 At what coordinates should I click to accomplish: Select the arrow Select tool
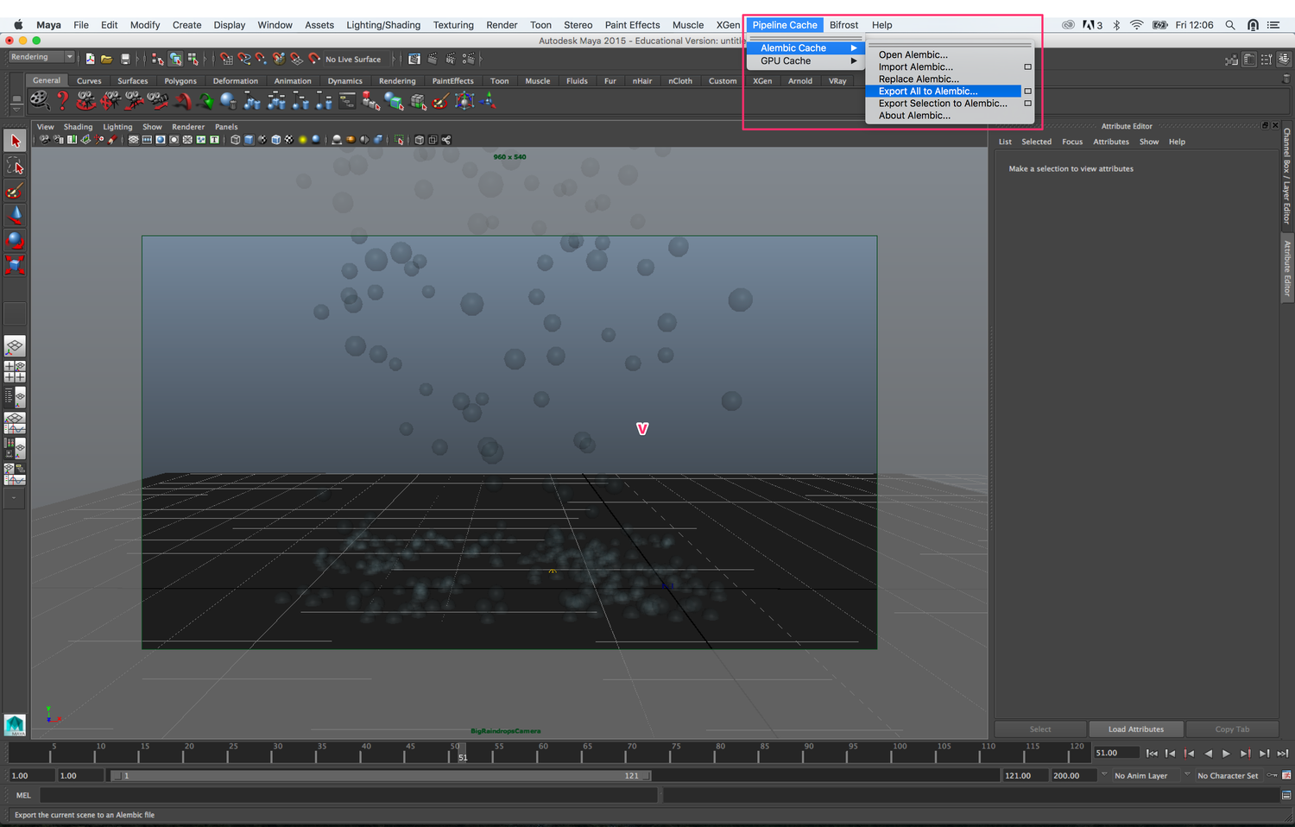click(x=15, y=141)
